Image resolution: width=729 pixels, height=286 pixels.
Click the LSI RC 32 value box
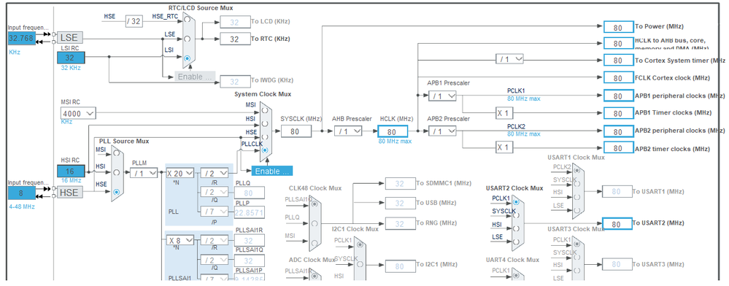(71, 58)
